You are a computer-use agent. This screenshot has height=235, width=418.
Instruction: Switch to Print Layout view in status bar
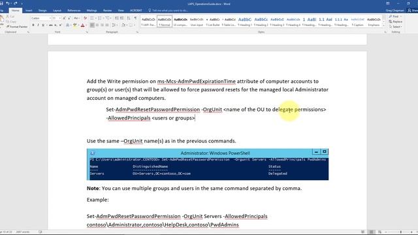[x=371, y=232]
